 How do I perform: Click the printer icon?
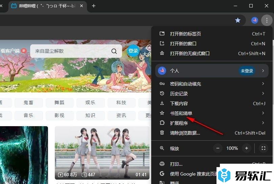162,164
